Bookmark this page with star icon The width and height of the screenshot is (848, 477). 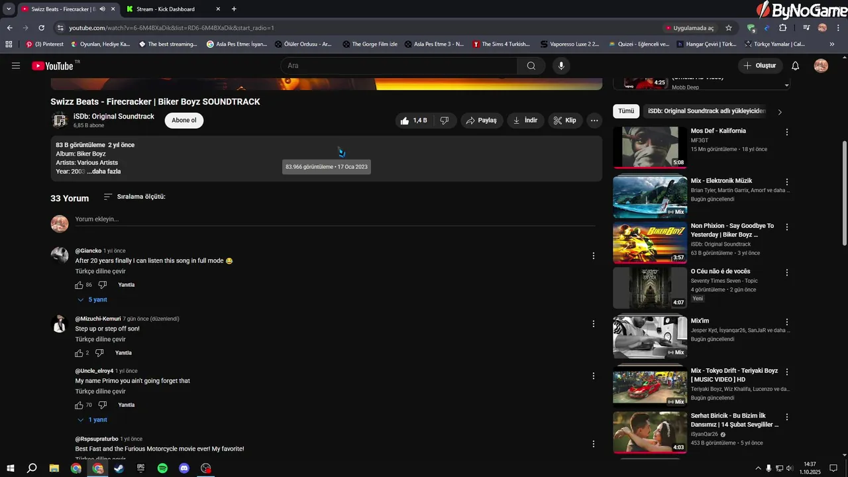(x=729, y=28)
